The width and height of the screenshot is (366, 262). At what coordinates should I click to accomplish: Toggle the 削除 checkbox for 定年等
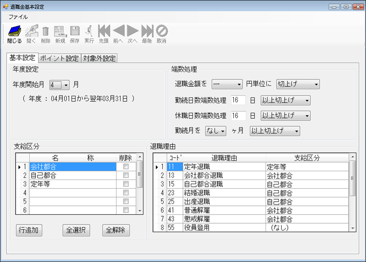coord(126,184)
